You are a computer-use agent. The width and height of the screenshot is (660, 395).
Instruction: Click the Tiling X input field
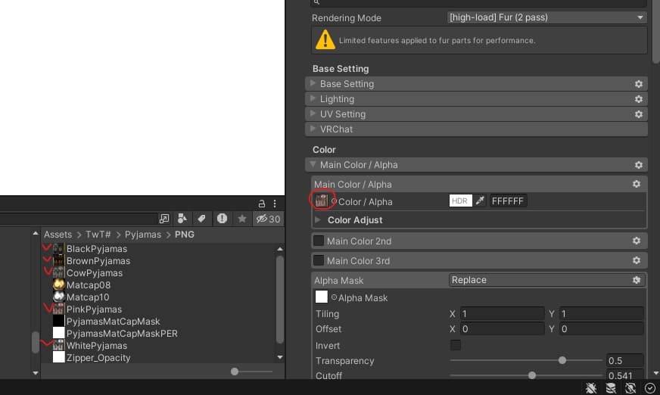[x=502, y=314]
